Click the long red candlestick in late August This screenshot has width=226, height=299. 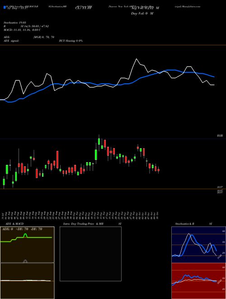tap(57, 159)
